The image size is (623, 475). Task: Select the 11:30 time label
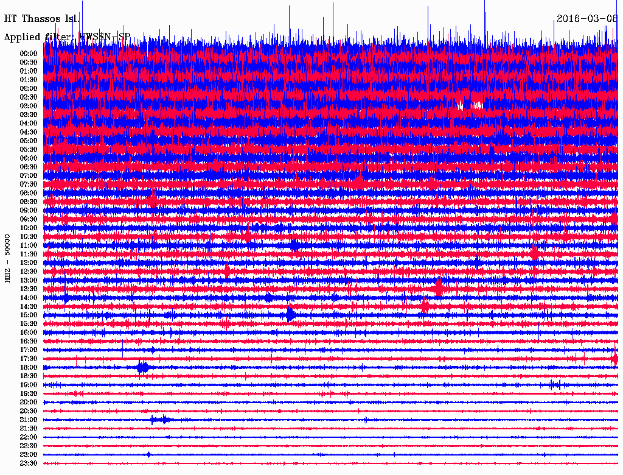29,254
